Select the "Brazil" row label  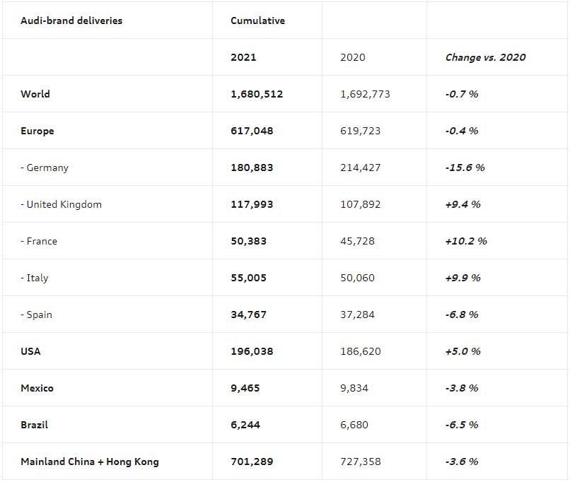35,425
